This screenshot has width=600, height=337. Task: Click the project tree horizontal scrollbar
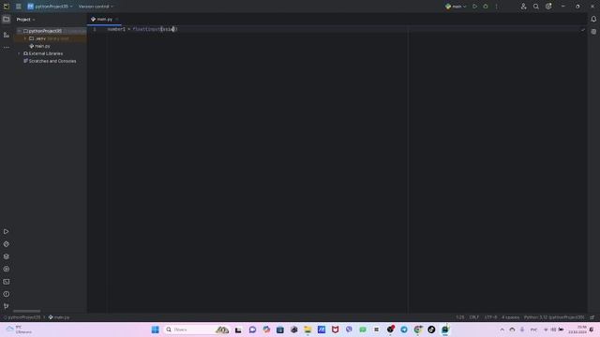tap(27, 311)
